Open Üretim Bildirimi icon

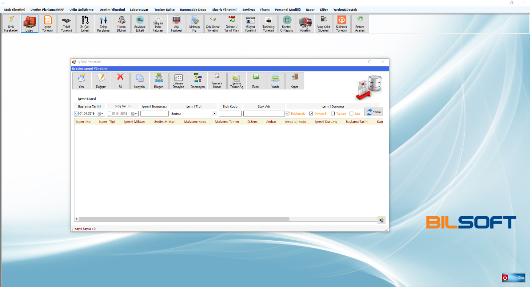(122, 24)
